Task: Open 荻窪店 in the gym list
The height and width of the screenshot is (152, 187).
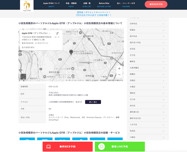Action: pyautogui.click(x=148, y=30)
